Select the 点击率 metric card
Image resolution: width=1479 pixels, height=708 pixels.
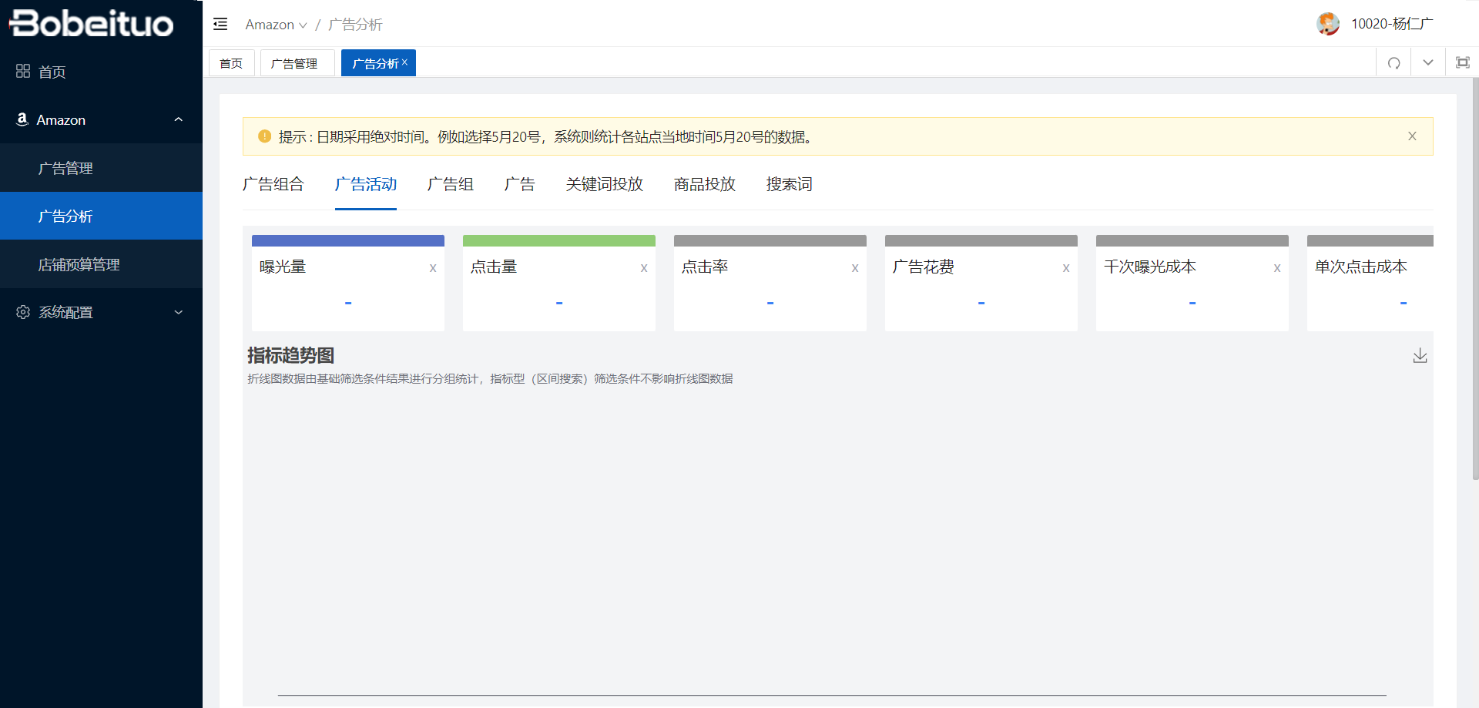(x=770, y=284)
